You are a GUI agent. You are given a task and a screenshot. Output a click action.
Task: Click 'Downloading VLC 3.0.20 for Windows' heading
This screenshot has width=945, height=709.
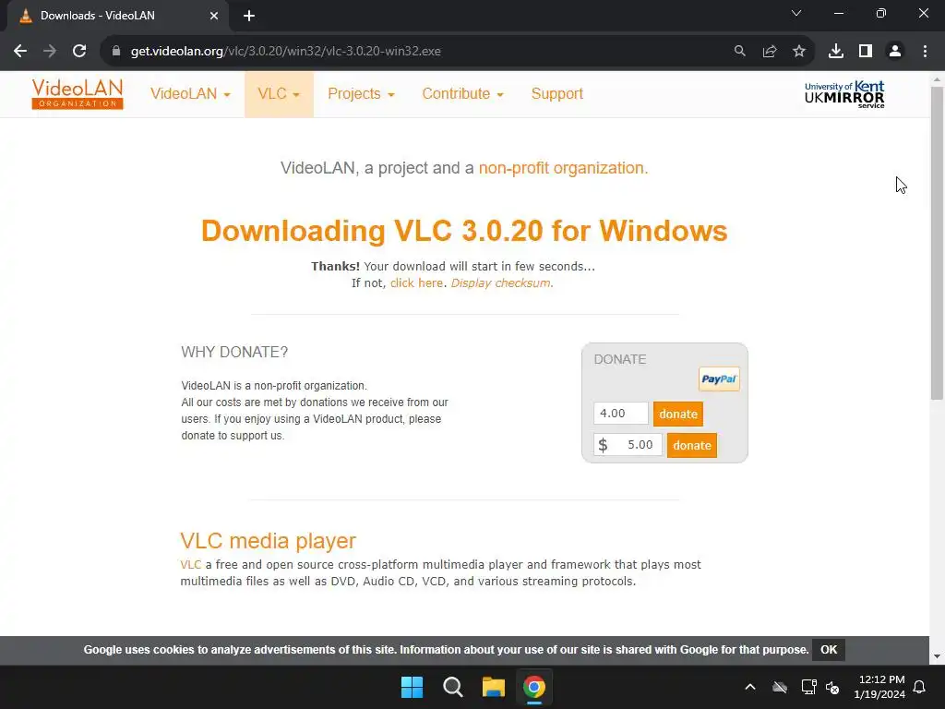(464, 231)
